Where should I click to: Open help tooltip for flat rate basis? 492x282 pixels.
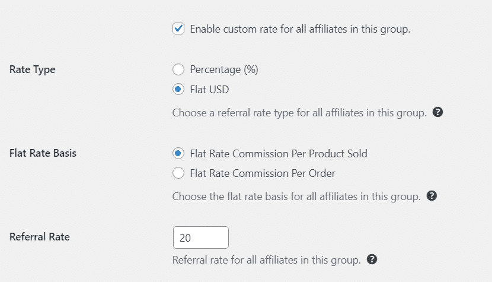[432, 195]
